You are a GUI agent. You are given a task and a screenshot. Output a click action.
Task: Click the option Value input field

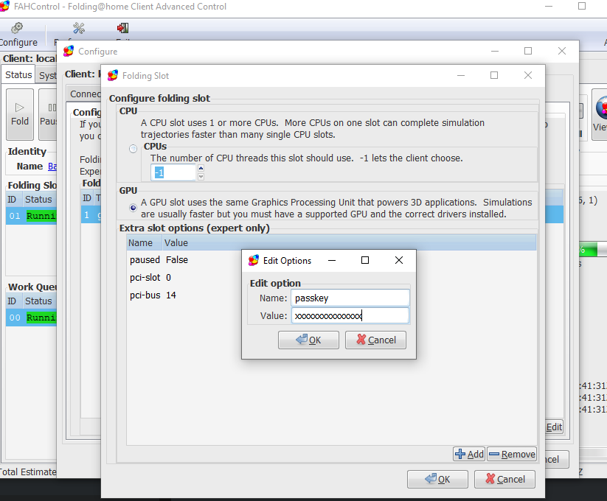tap(350, 315)
